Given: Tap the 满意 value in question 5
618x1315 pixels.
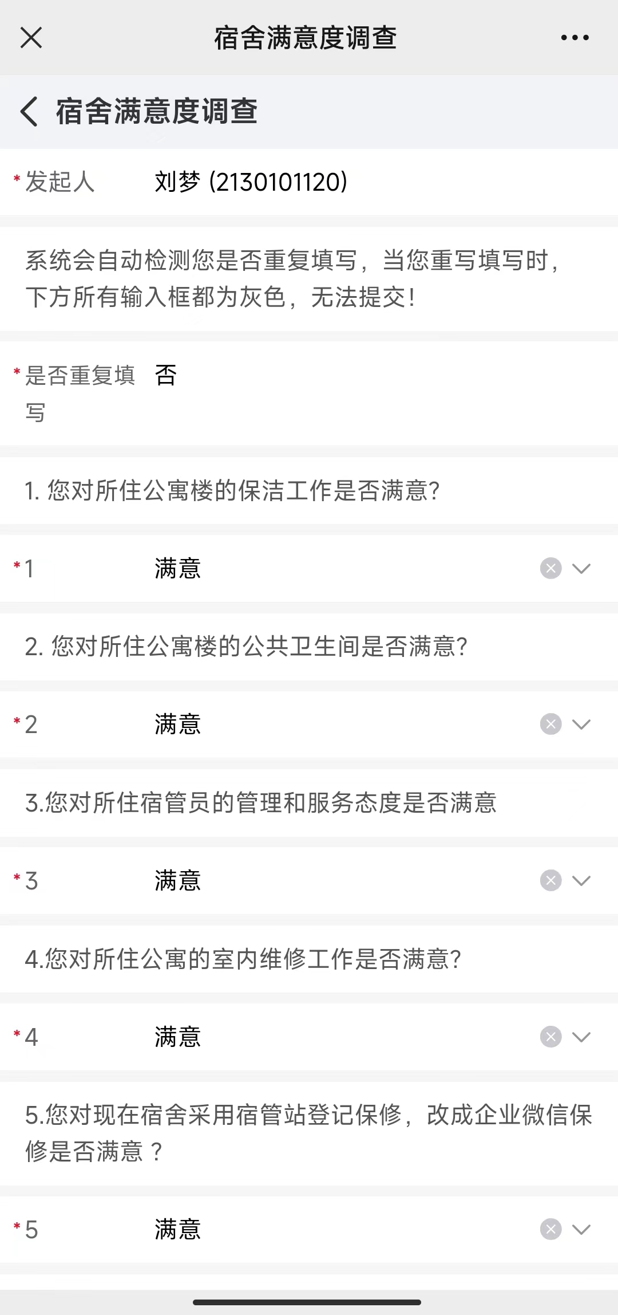Looking at the screenshot, I should (x=178, y=1229).
